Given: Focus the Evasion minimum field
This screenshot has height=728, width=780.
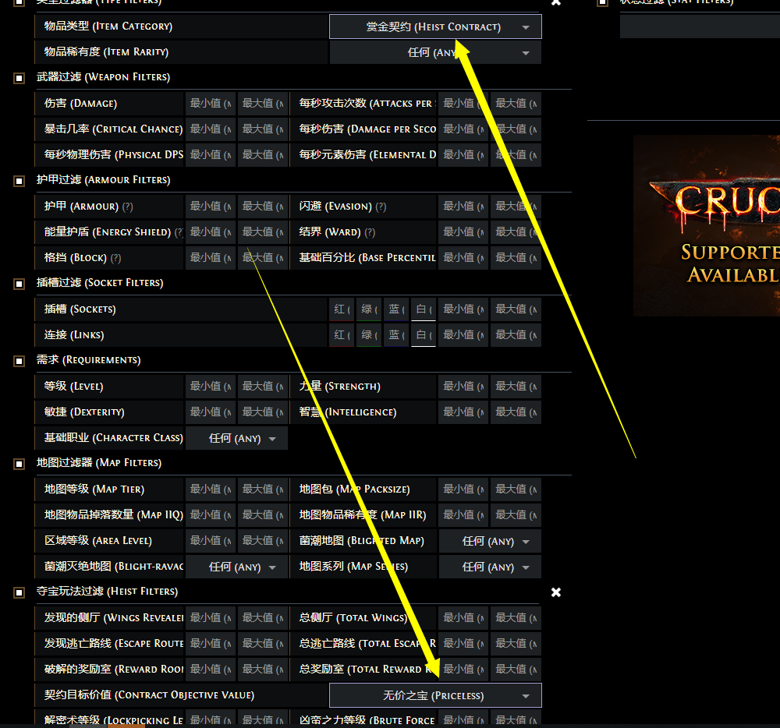Looking at the screenshot, I should 463,207.
